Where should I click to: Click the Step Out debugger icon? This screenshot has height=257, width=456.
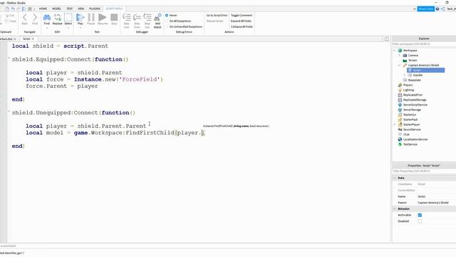tap(147, 17)
